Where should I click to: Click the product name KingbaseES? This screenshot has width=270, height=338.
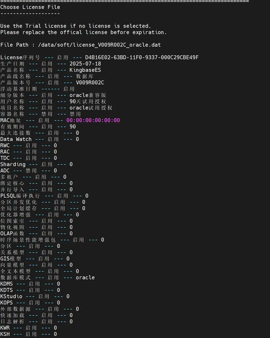(85, 70)
